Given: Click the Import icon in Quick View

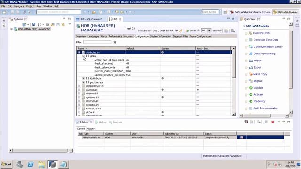Looking at the screenshot, I should [251, 61].
